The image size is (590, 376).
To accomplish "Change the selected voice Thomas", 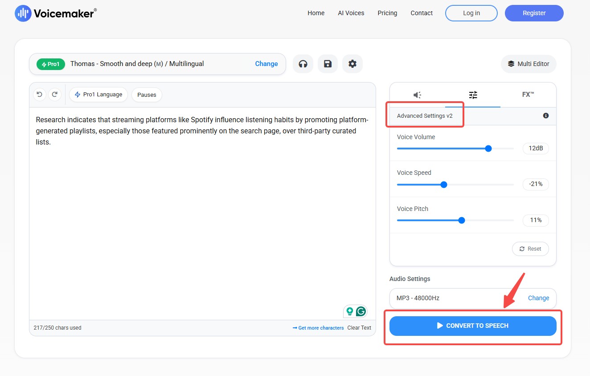I will (x=266, y=64).
